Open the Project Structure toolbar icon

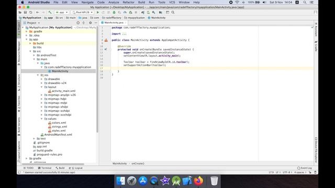(161, 13)
